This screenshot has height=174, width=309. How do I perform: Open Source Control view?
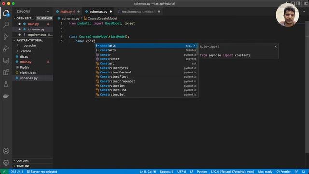pyautogui.click(x=6, y=37)
